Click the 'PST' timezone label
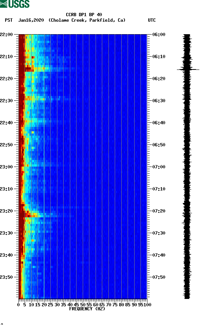Screen dimensions: 203x328 (8, 20)
